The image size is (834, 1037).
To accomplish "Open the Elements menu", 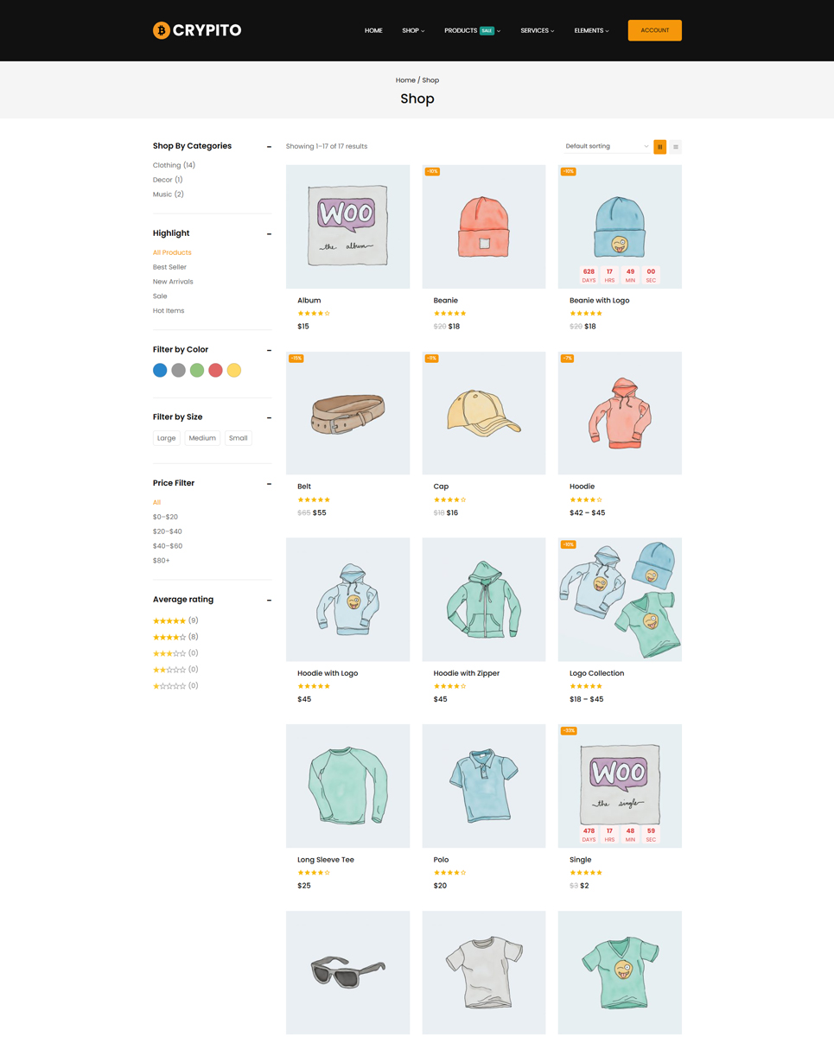I will (592, 30).
